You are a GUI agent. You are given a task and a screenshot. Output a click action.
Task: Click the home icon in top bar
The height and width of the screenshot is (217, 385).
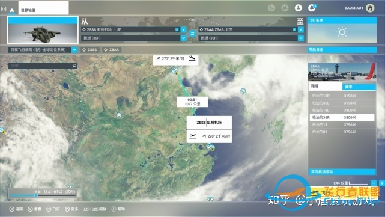12,10
